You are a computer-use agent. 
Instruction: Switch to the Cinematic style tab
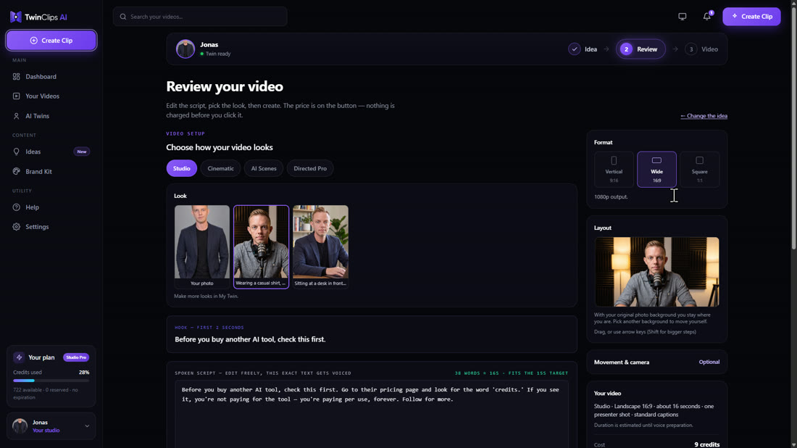point(220,168)
